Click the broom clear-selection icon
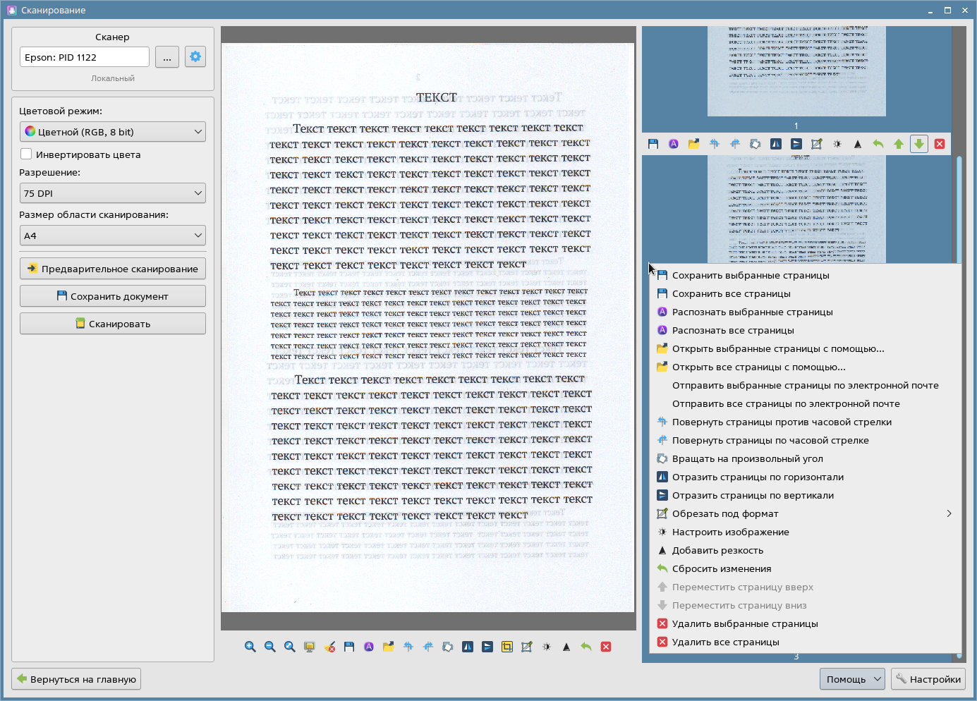Image resolution: width=977 pixels, height=701 pixels. click(x=329, y=647)
